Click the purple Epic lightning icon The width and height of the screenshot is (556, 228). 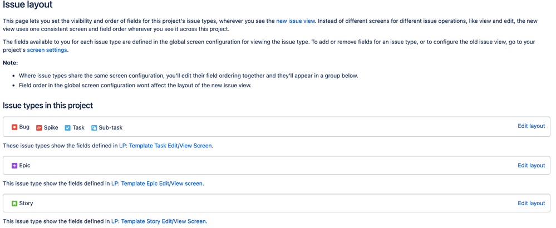tap(14, 166)
